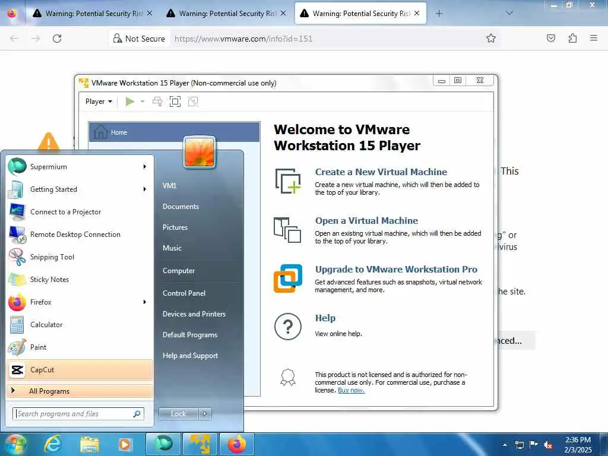Click the Help question mark icon

coord(288,327)
